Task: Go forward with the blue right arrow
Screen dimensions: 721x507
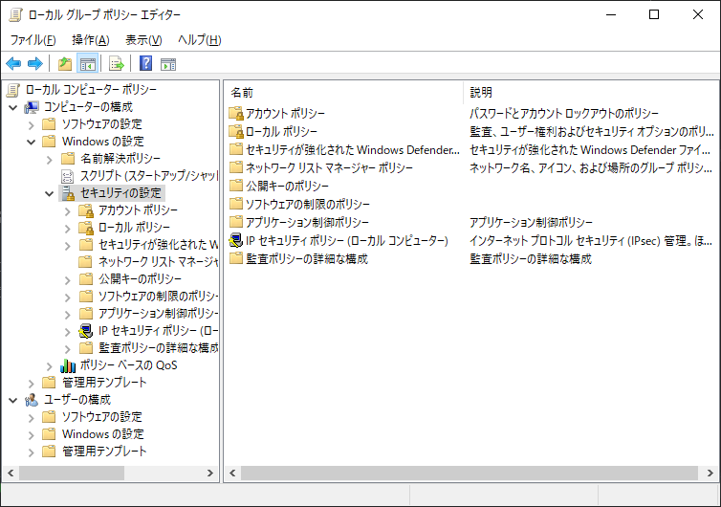Action: tap(35, 63)
